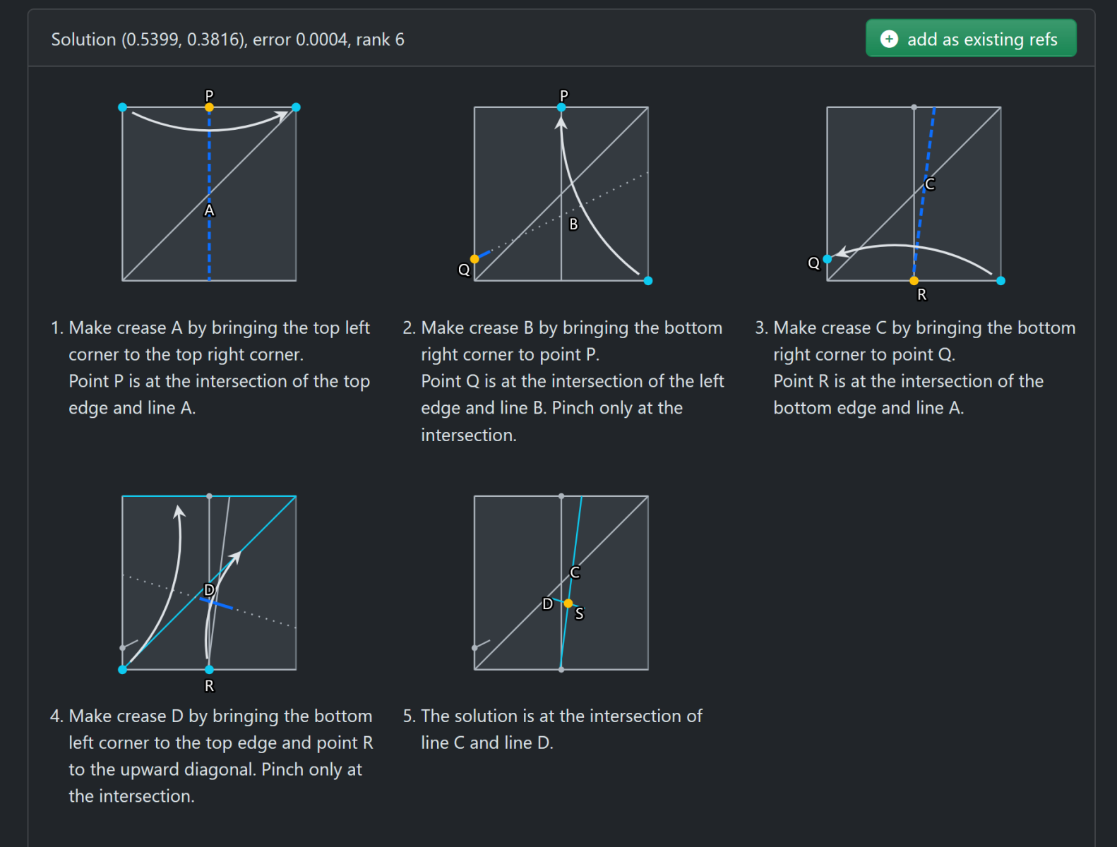The image size is (1117, 847).
Task: Click orange point R in step 3 diagram
Action: point(914,280)
